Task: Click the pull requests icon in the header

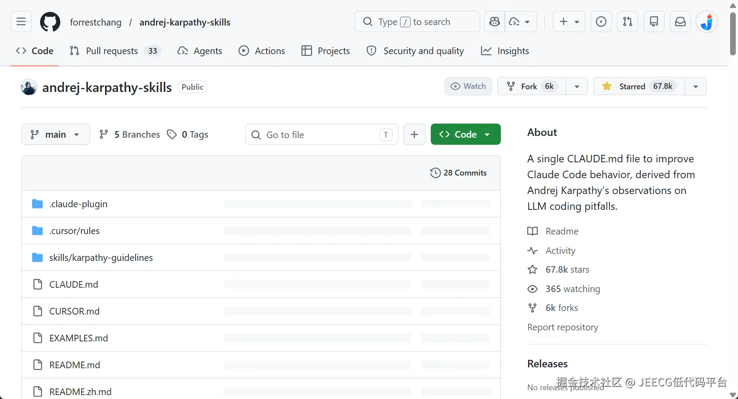Action: (627, 22)
